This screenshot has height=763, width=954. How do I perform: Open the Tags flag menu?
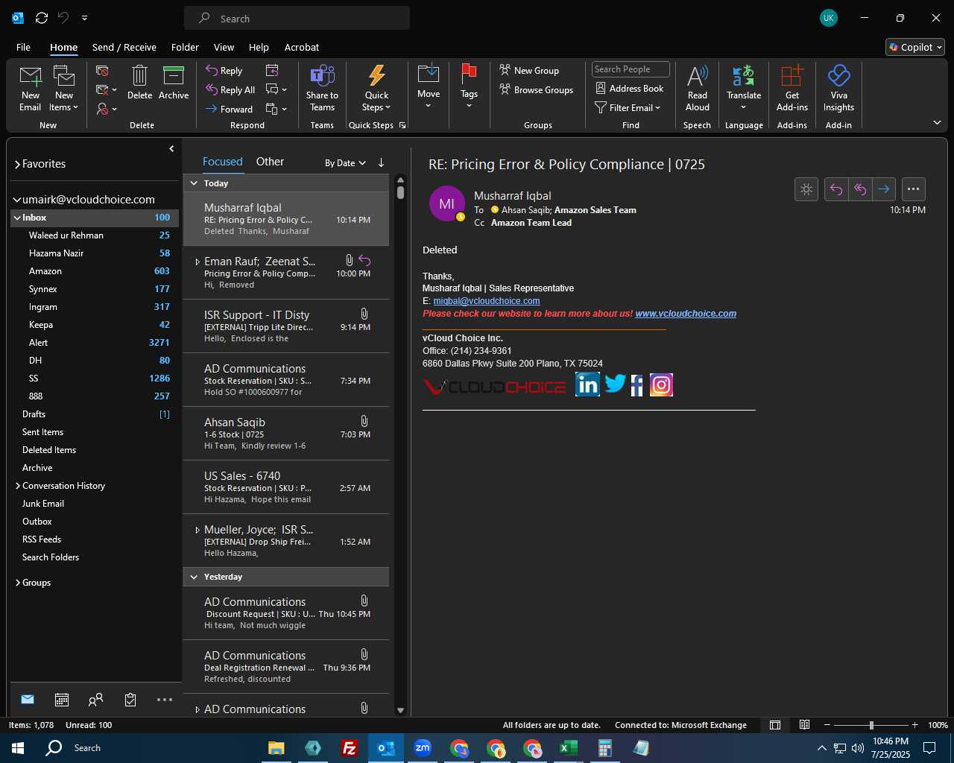[x=469, y=88]
